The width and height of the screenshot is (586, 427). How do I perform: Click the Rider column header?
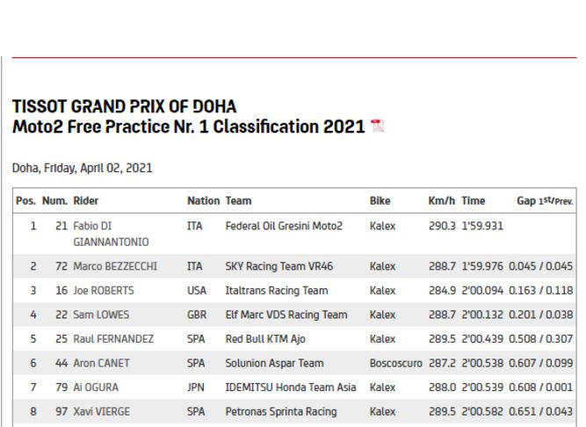86,201
